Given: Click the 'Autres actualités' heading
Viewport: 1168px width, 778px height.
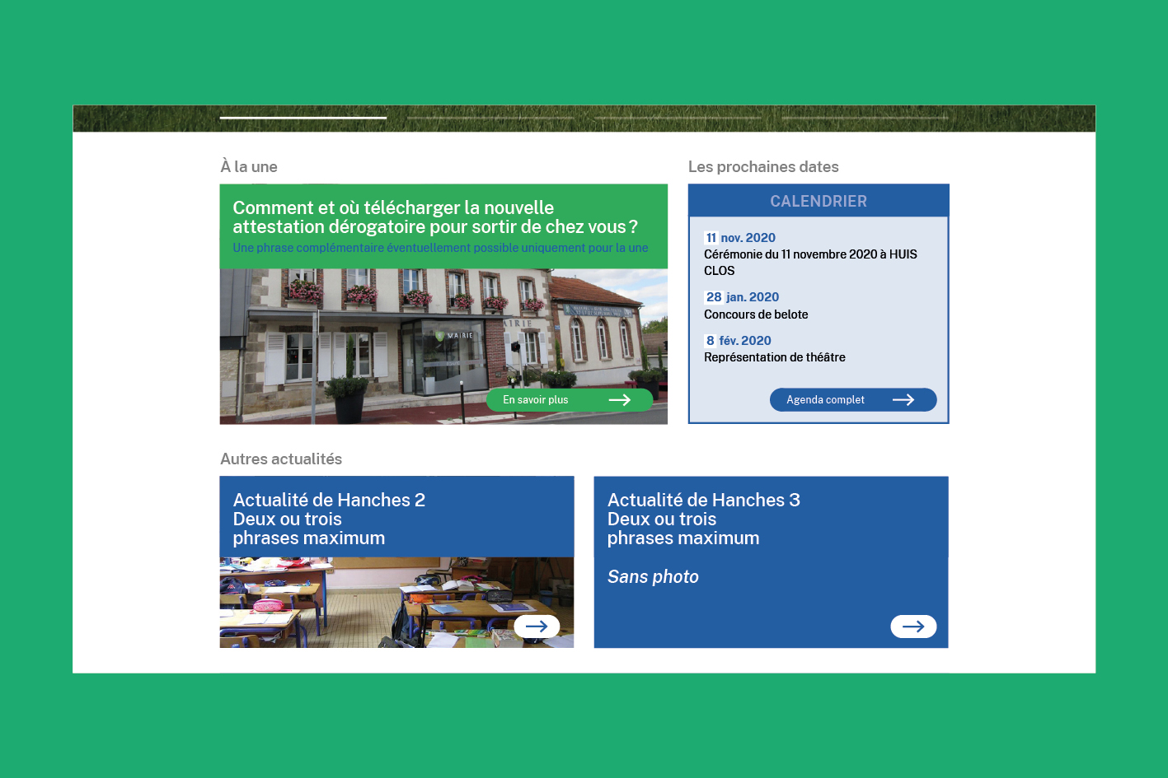Looking at the screenshot, I should (281, 459).
